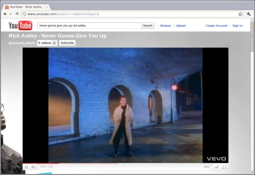
Task: Minimize the browser window
Action: pyautogui.click(x=238, y=3)
